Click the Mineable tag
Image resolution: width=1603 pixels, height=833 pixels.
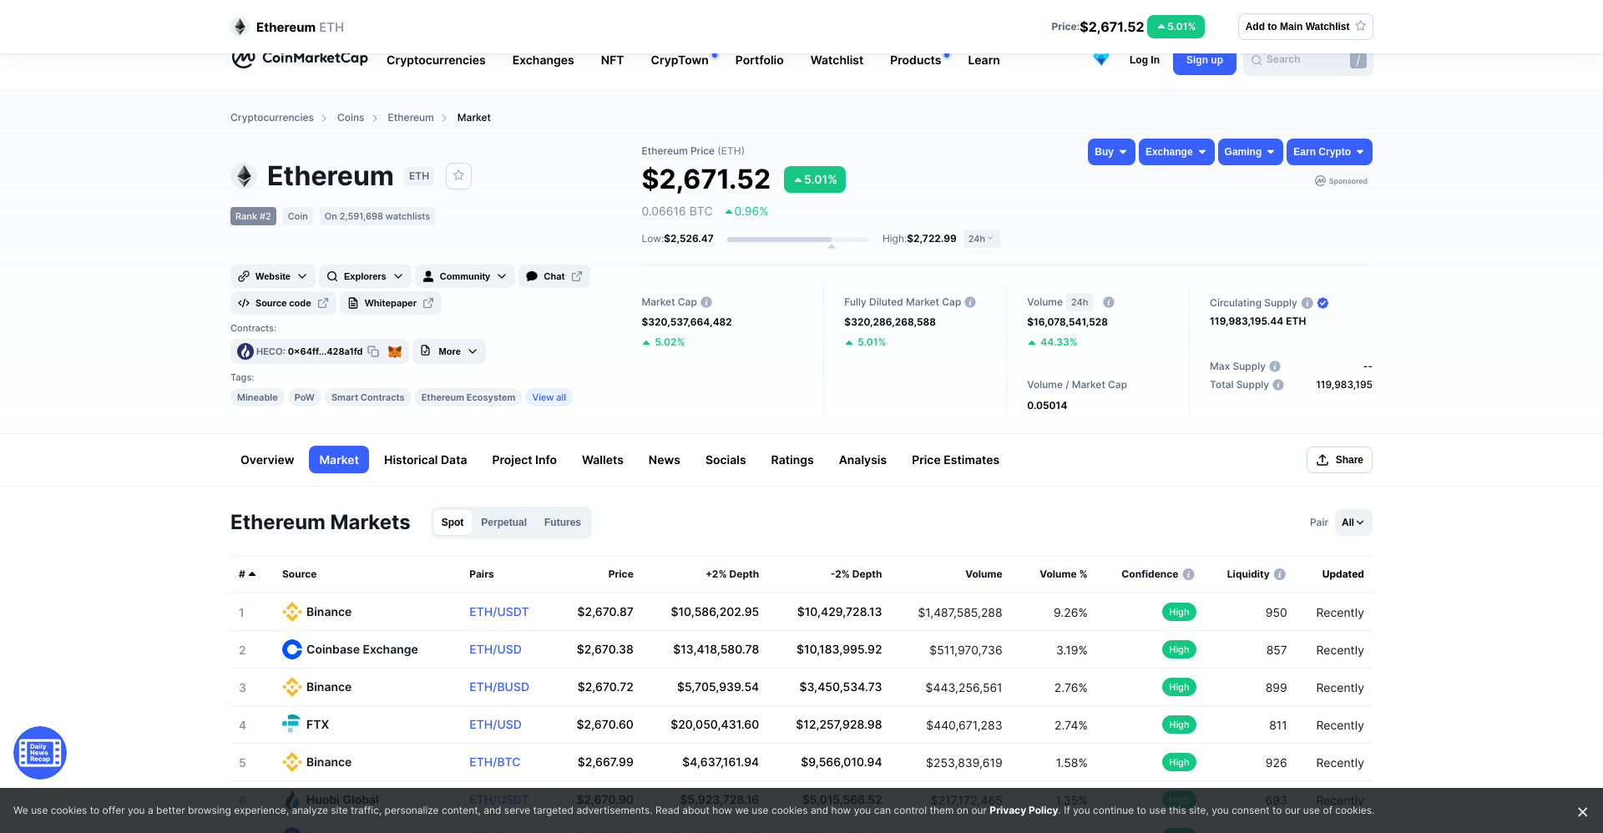point(257,397)
